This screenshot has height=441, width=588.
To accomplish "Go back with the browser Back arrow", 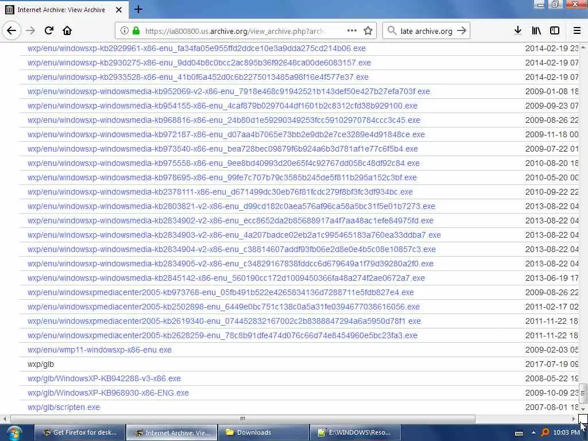I will coord(11,31).
